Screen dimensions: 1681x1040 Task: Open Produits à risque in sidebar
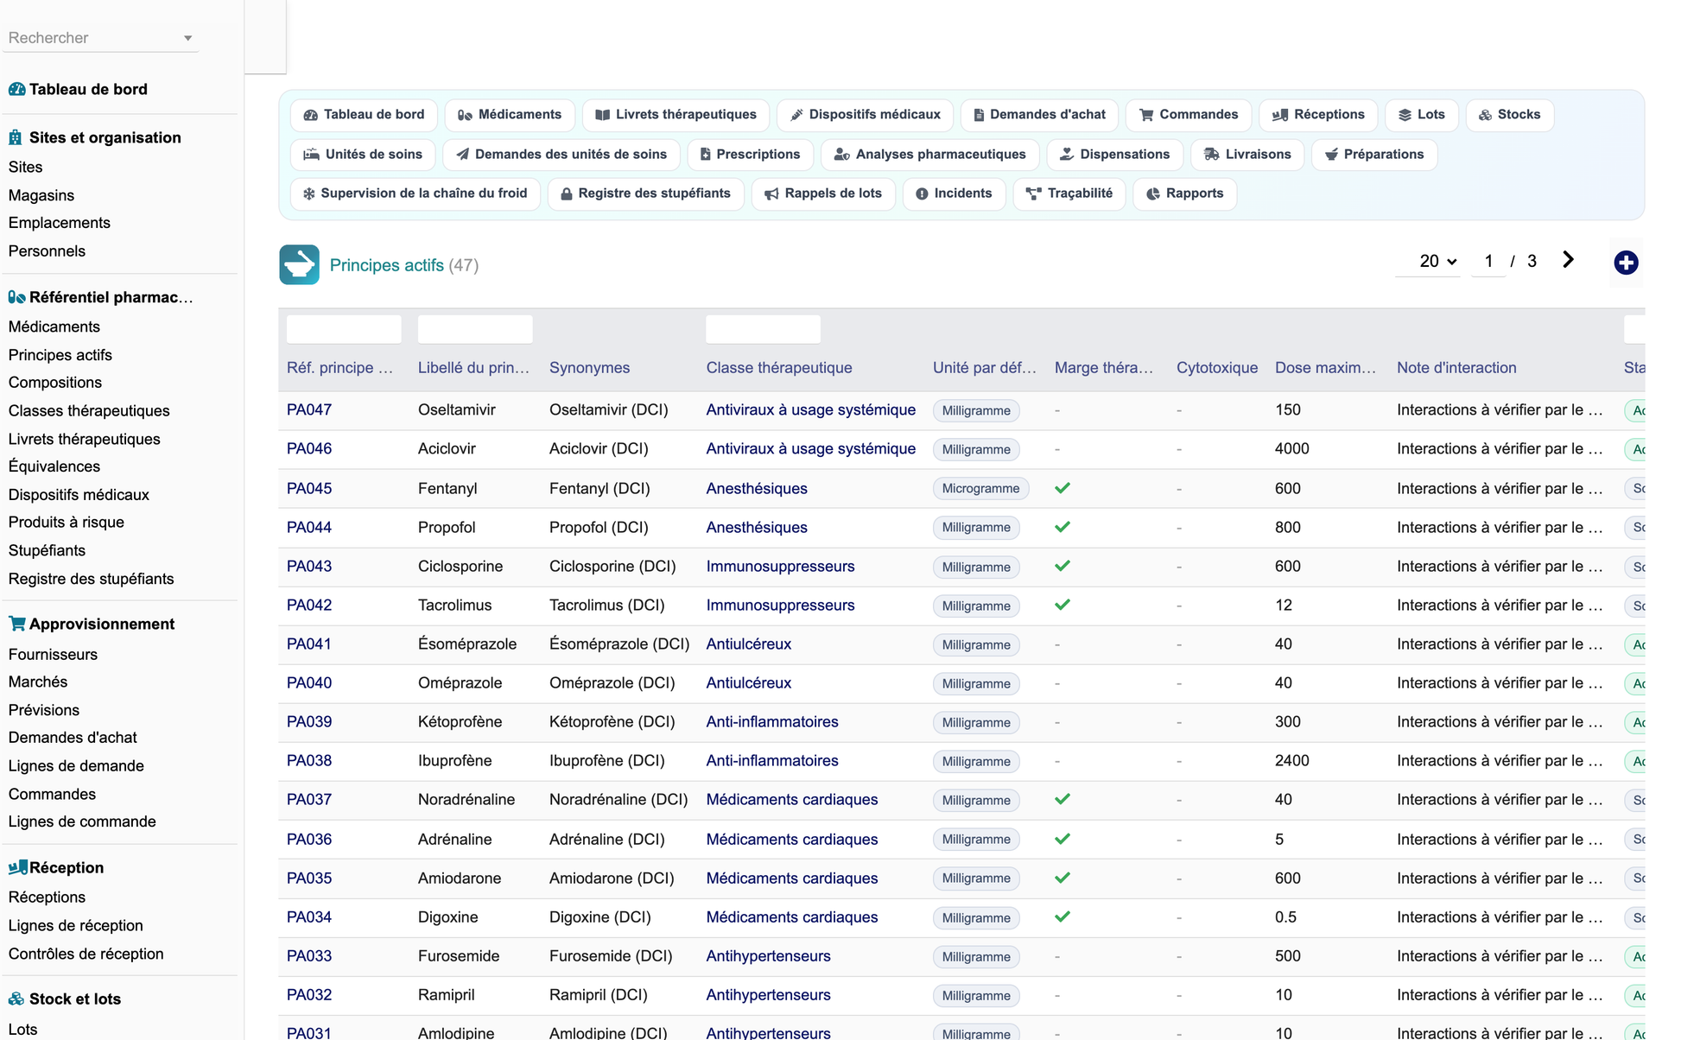coord(67,523)
